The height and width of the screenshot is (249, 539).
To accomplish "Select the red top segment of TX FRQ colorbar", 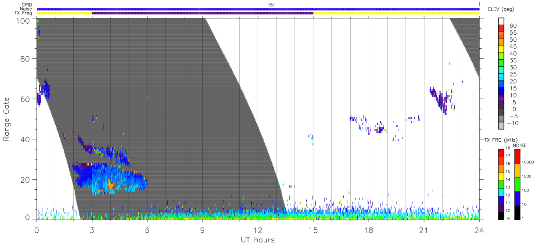I will point(501,153).
